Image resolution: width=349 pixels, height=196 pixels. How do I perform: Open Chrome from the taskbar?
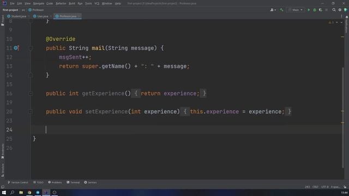pos(29,192)
